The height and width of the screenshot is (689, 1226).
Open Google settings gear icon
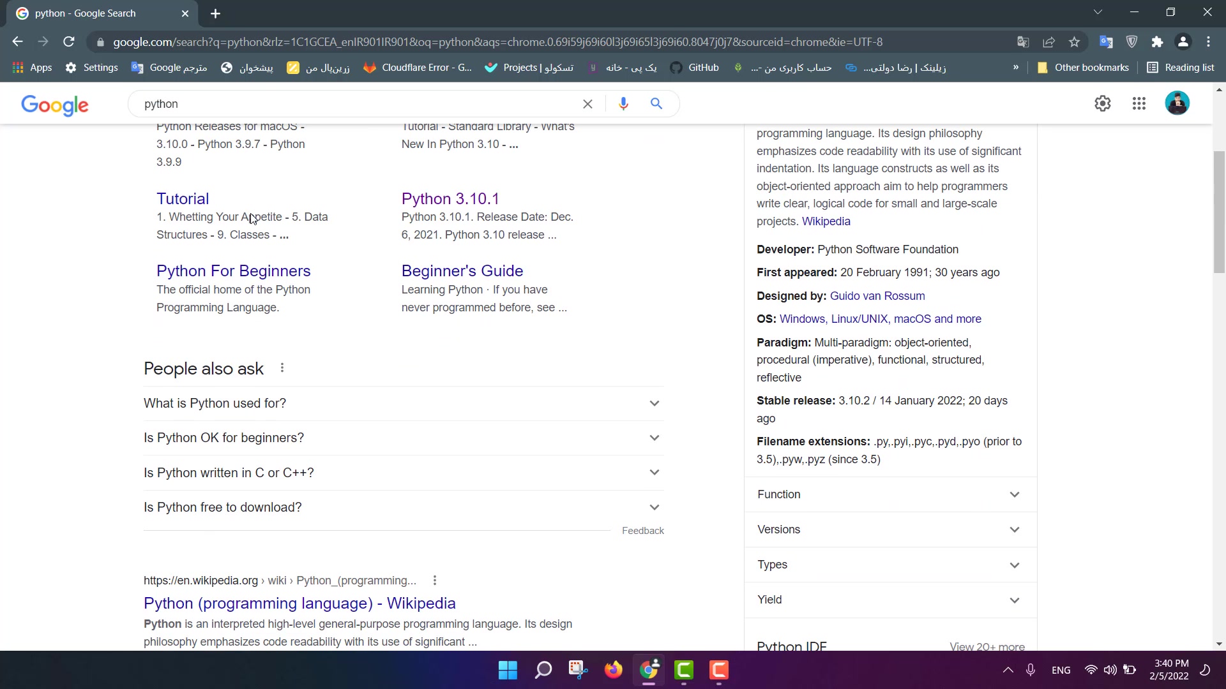1102,103
